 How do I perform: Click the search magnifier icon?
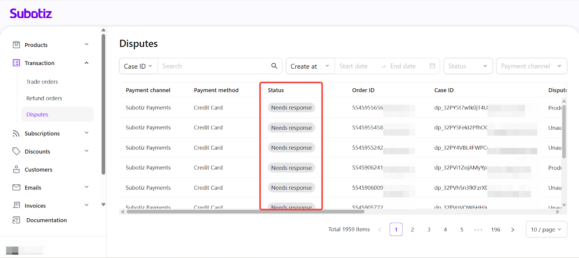[x=274, y=66]
